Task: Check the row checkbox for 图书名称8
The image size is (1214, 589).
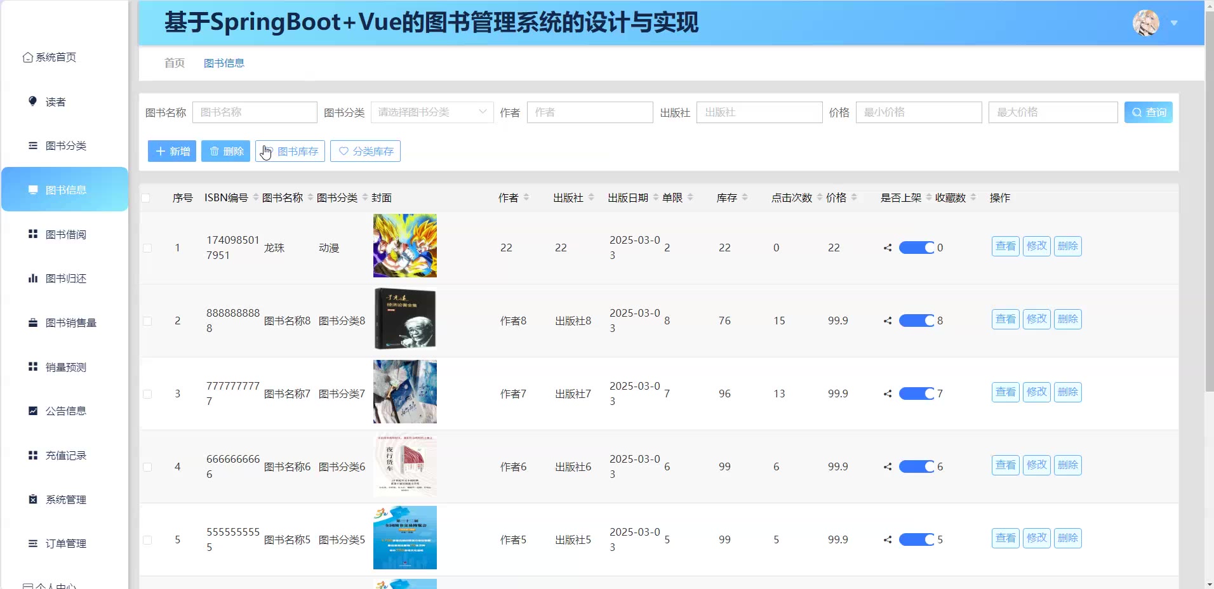Action: pos(147,321)
